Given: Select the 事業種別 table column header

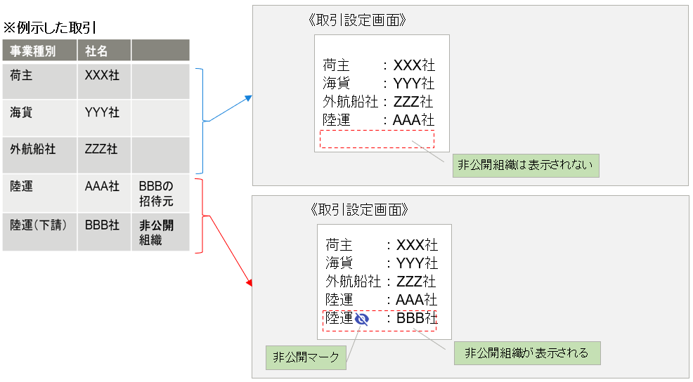Looking at the screenshot, I should [33, 51].
